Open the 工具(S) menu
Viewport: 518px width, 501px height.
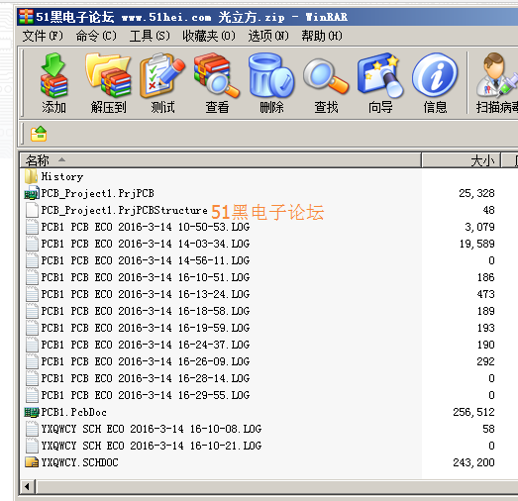(150, 36)
